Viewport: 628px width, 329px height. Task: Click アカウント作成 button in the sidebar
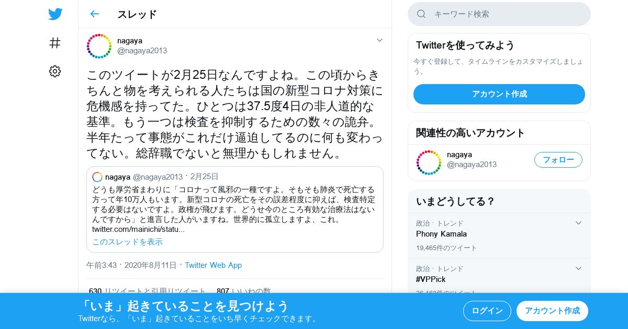pyautogui.click(x=499, y=94)
